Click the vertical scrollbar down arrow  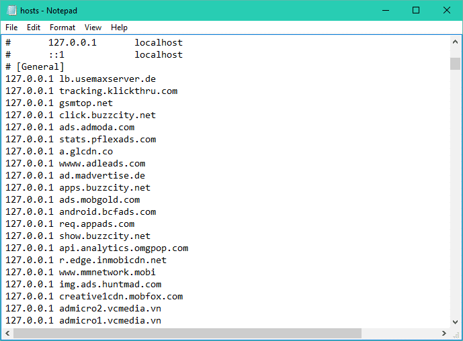click(x=455, y=322)
